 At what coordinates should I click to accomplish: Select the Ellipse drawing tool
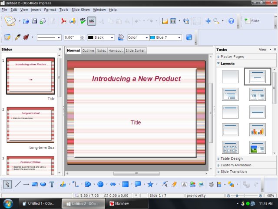(43, 184)
